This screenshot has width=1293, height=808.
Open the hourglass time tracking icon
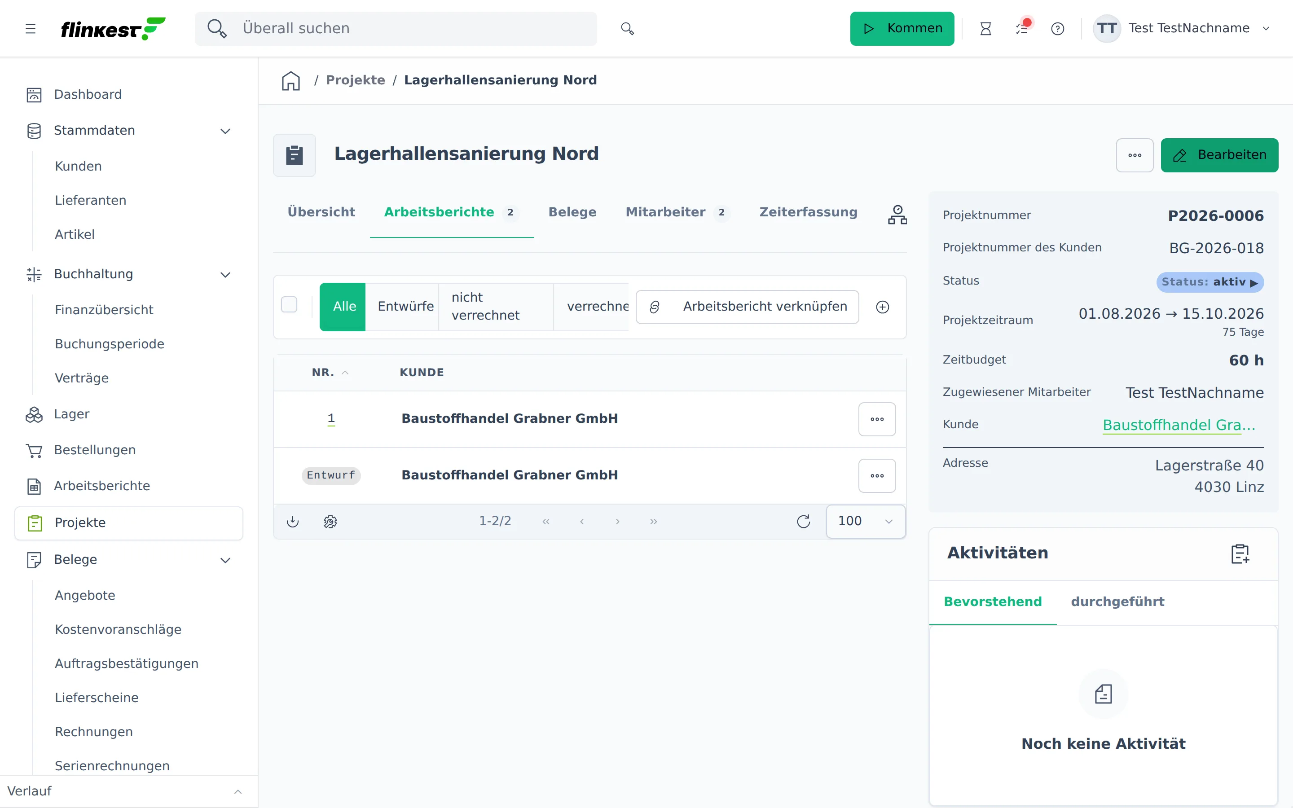pyautogui.click(x=986, y=28)
